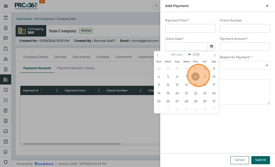Follow the Dashboard - All Companies breadcrumb link
Image resolution: width=275 pixels, height=167 pixels.
coord(35,19)
